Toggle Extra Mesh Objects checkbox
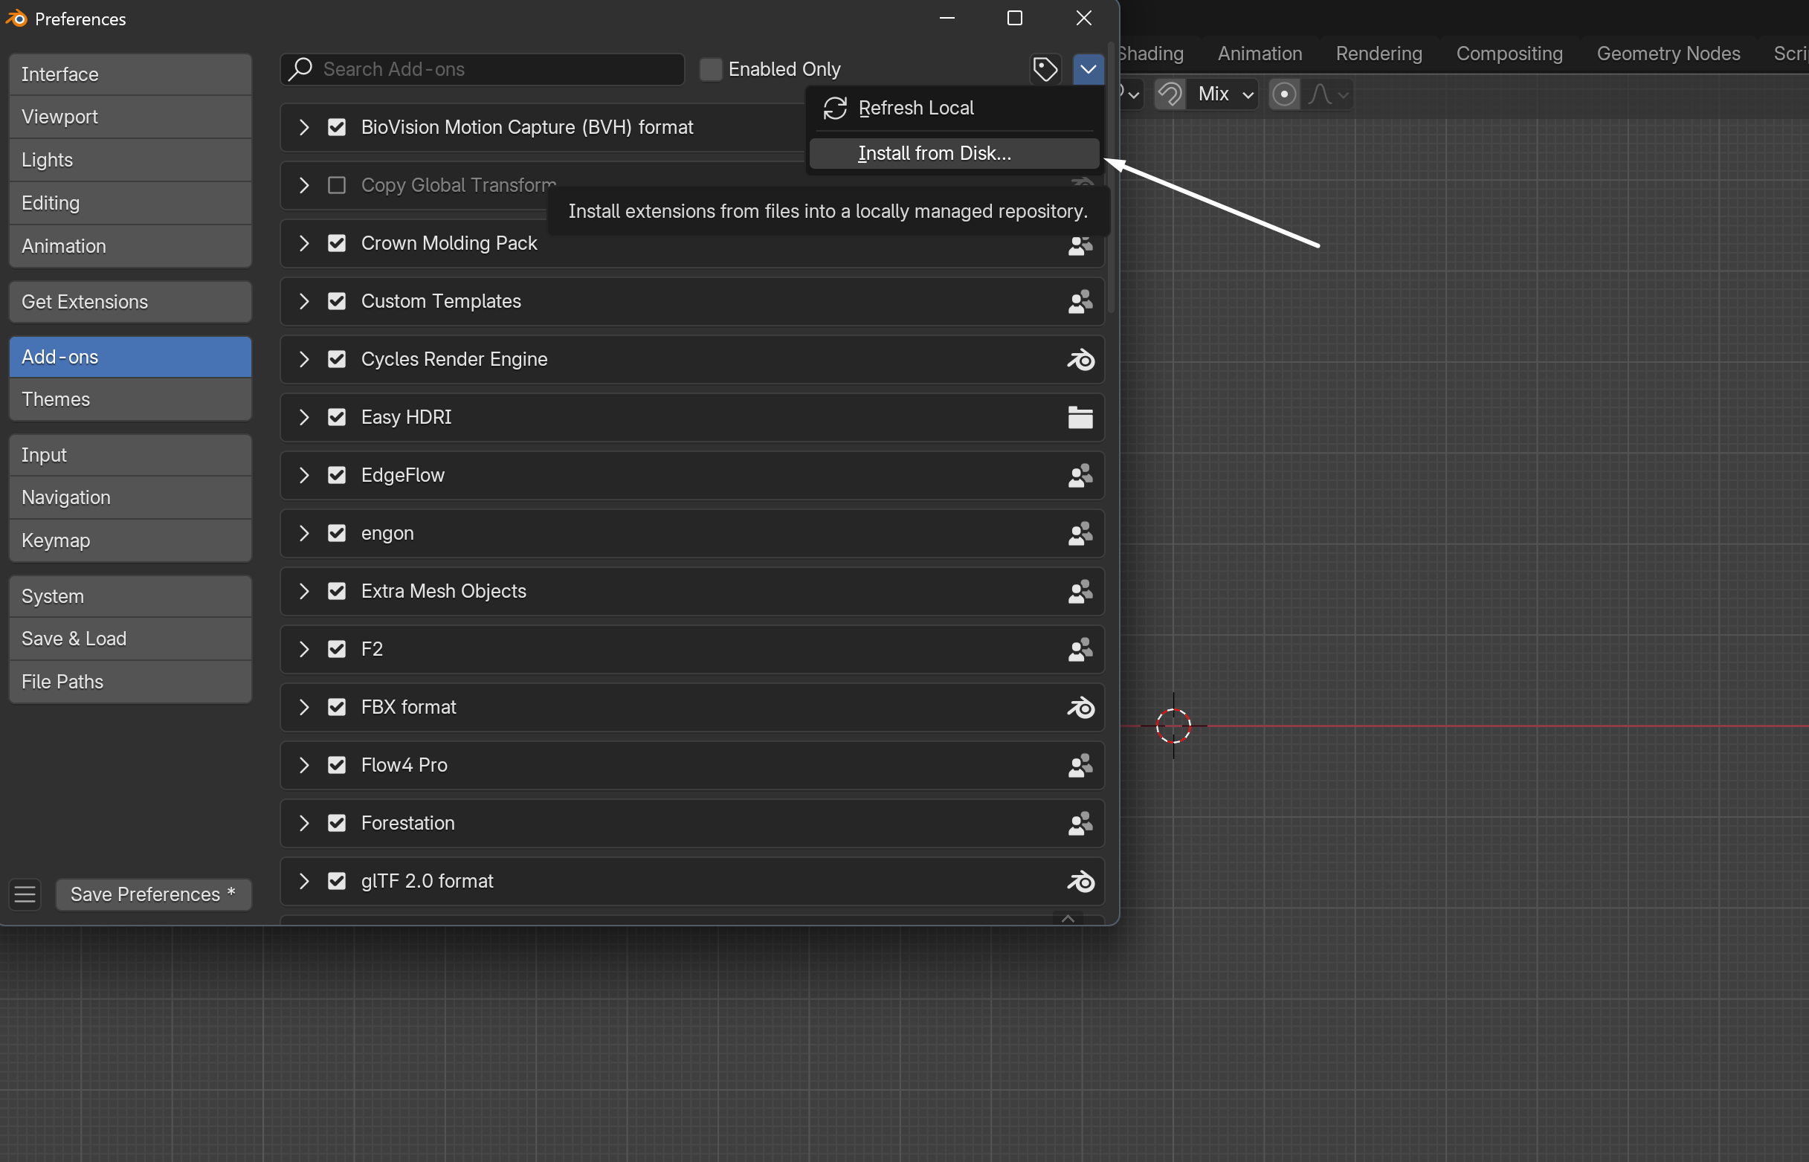1809x1162 pixels. 337,592
